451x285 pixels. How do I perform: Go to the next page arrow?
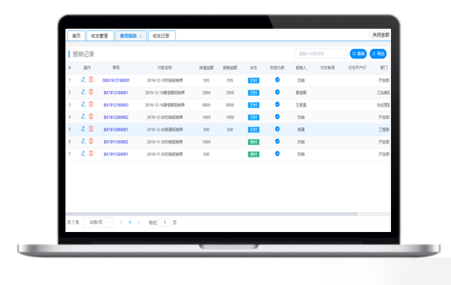click(139, 223)
